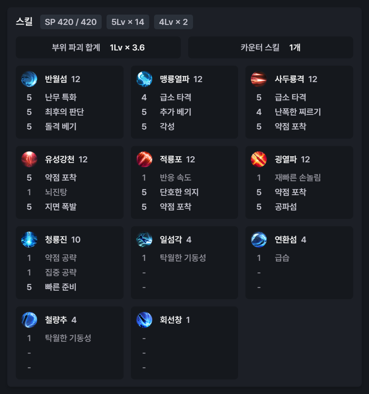369x394 pixels.
Task: Open the 굉열파 skill icon
Action: click(x=259, y=159)
